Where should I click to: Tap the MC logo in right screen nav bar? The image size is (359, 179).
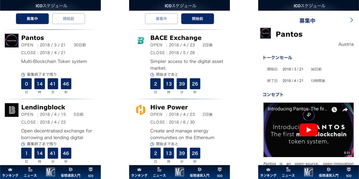tap(309, 172)
